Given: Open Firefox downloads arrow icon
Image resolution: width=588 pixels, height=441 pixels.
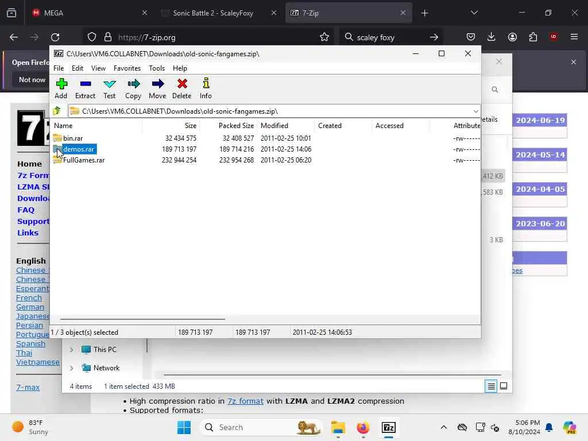Looking at the screenshot, I should point(492,37).
